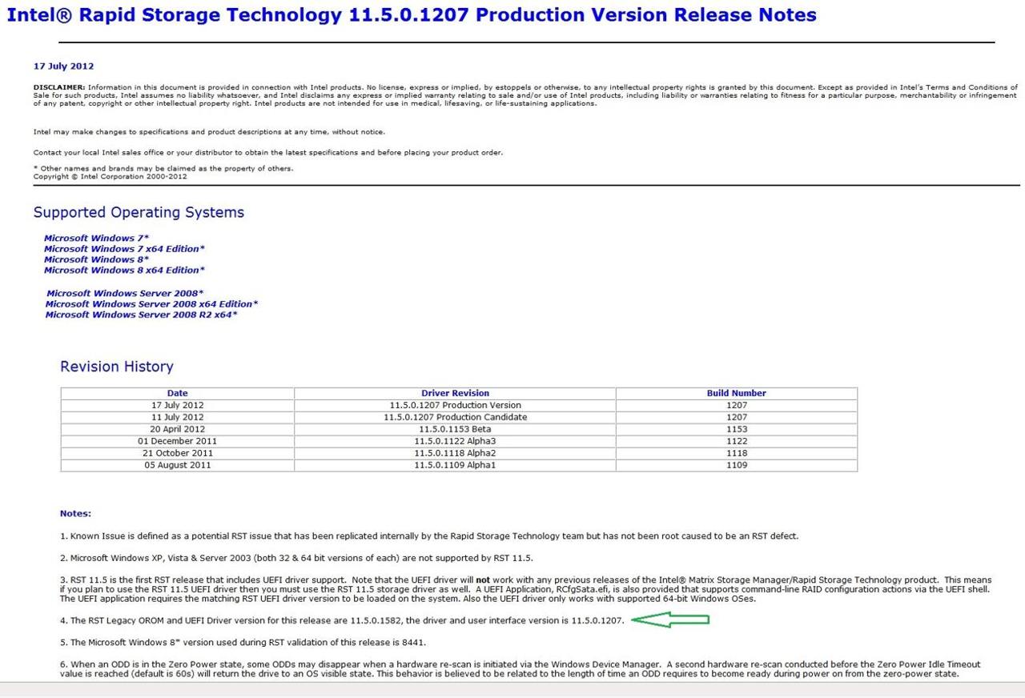Click the 'Revision History' heading
The image size is (1025, 698).
point(117,367)
